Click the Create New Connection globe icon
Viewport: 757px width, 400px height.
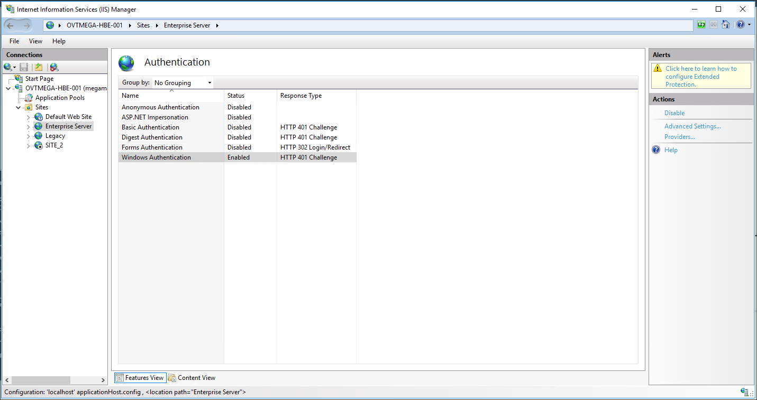tap(7, 67)
